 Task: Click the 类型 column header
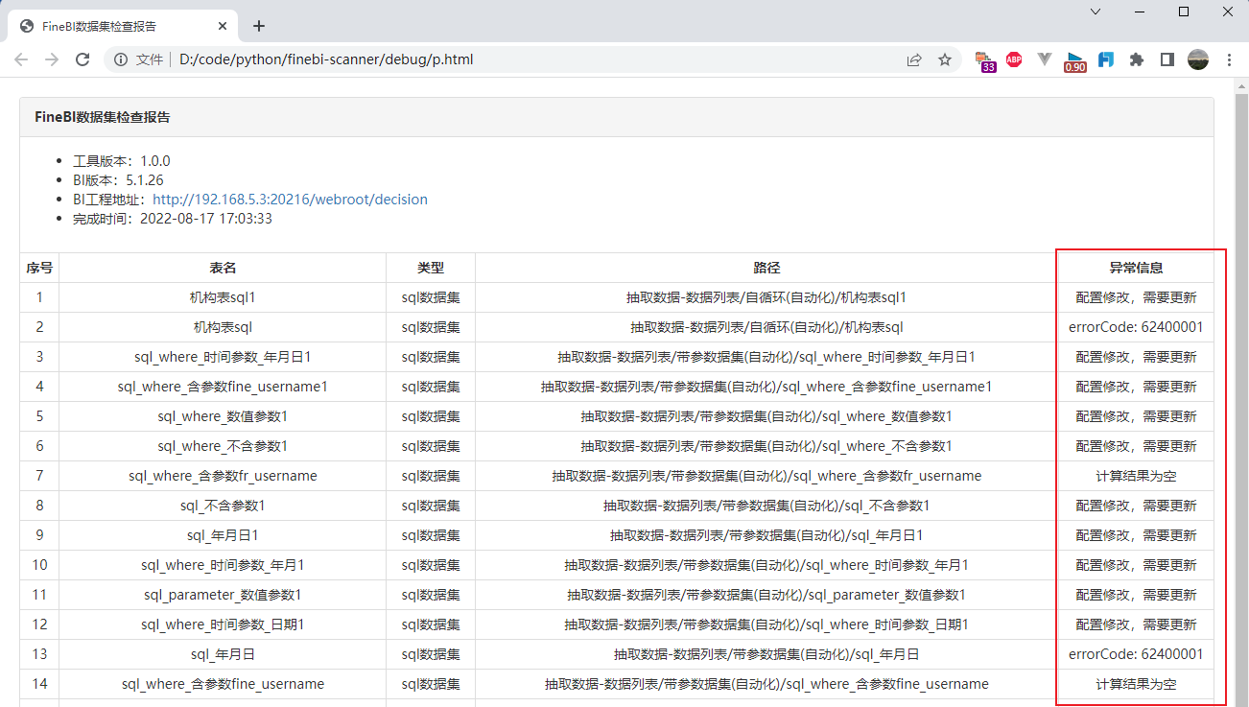pyautogui.click(x=431, y=268)
